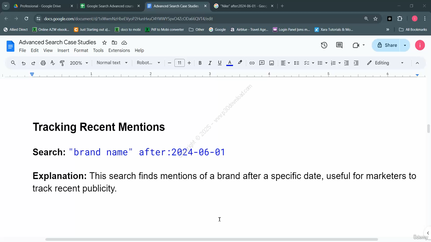This screenshot has width=431, height=242.
Task: Hide the menus with the up chevron
Action: (417, 63)
